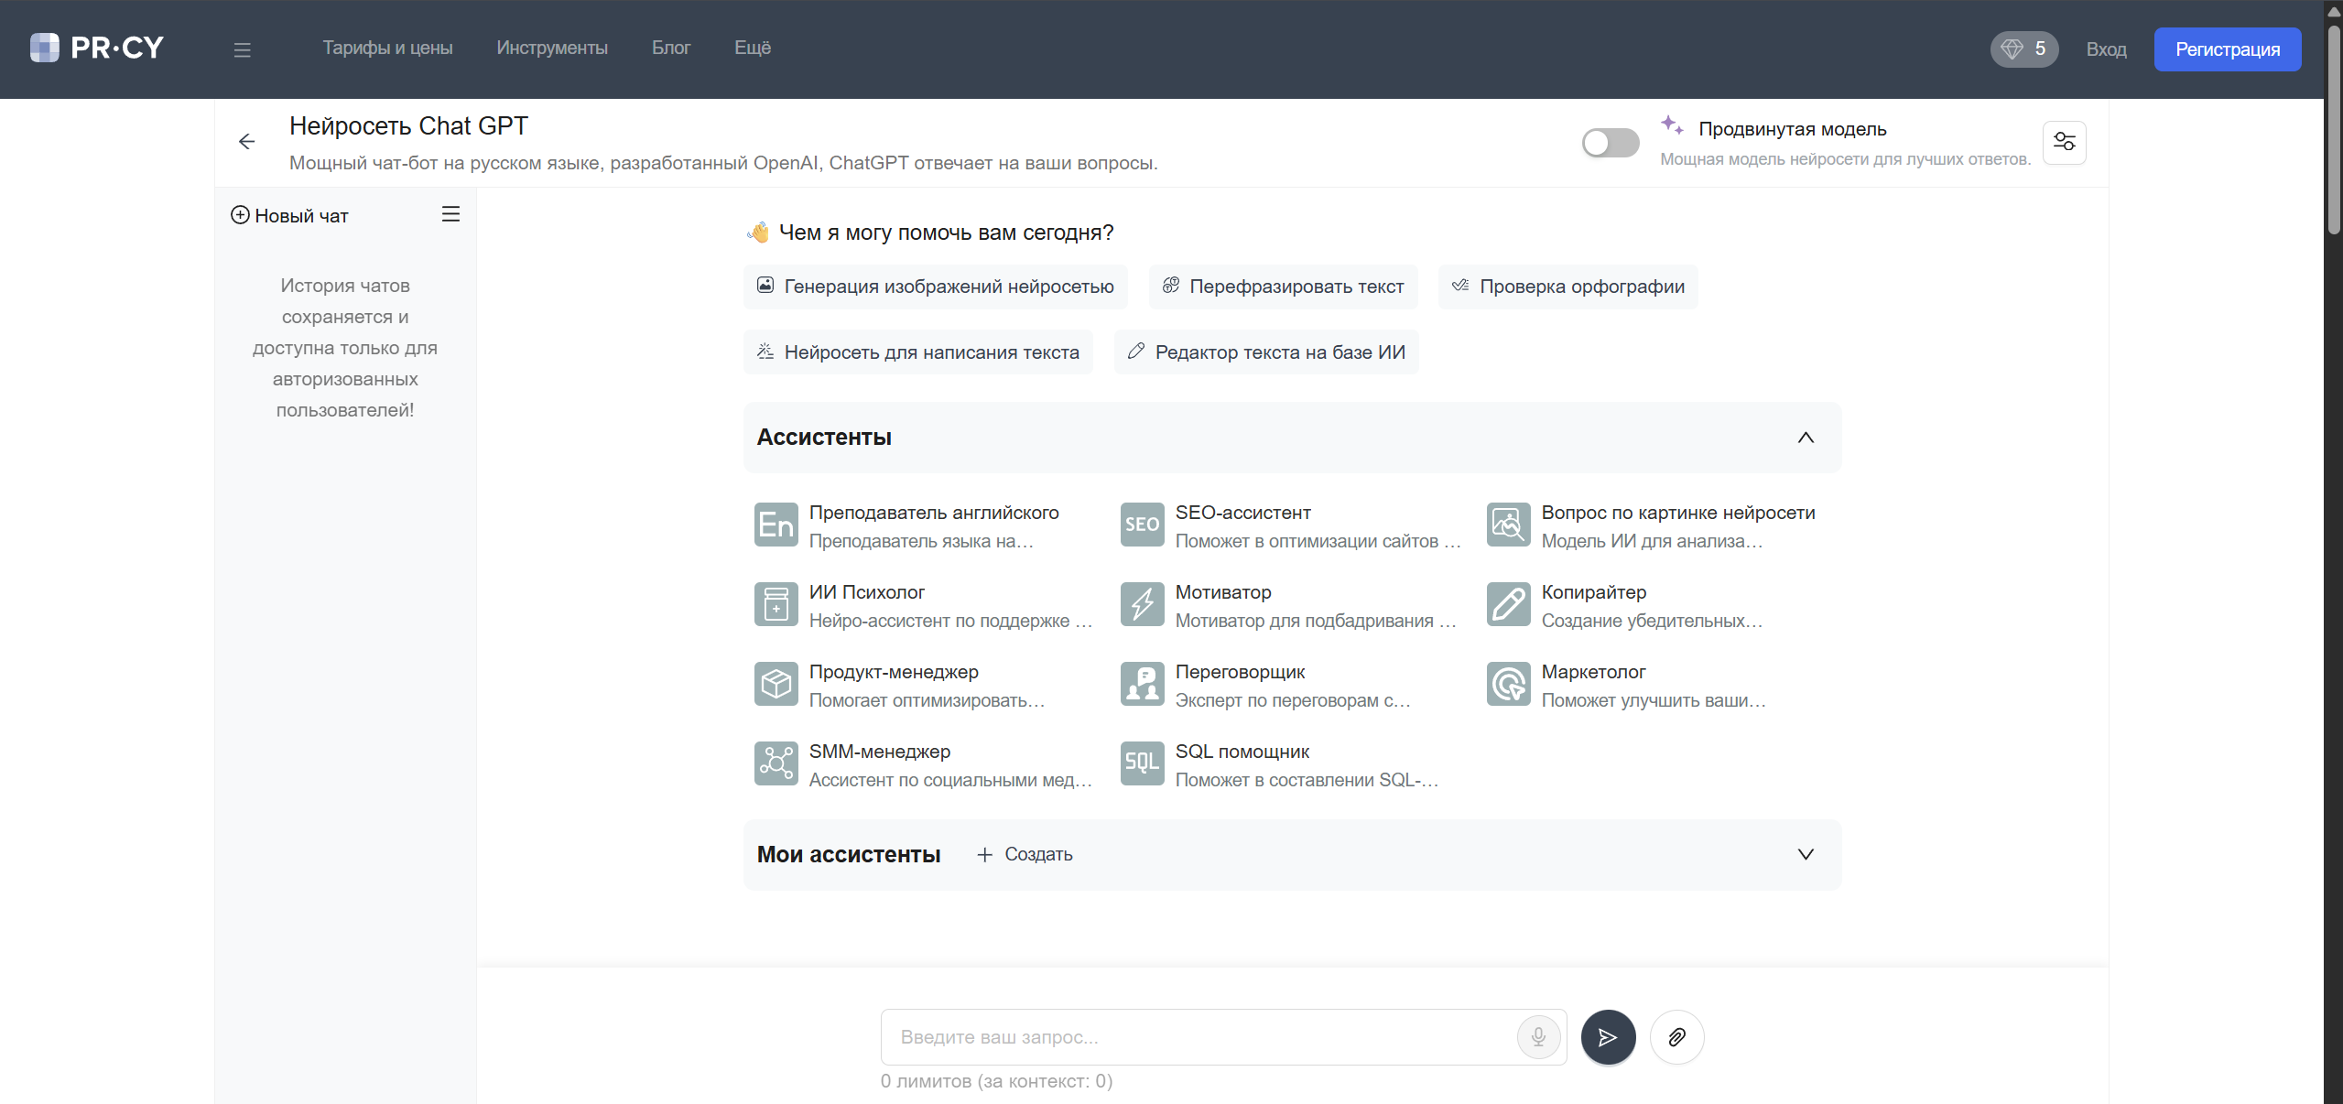Click the ИИ Психолог icon

coord(776,604)
